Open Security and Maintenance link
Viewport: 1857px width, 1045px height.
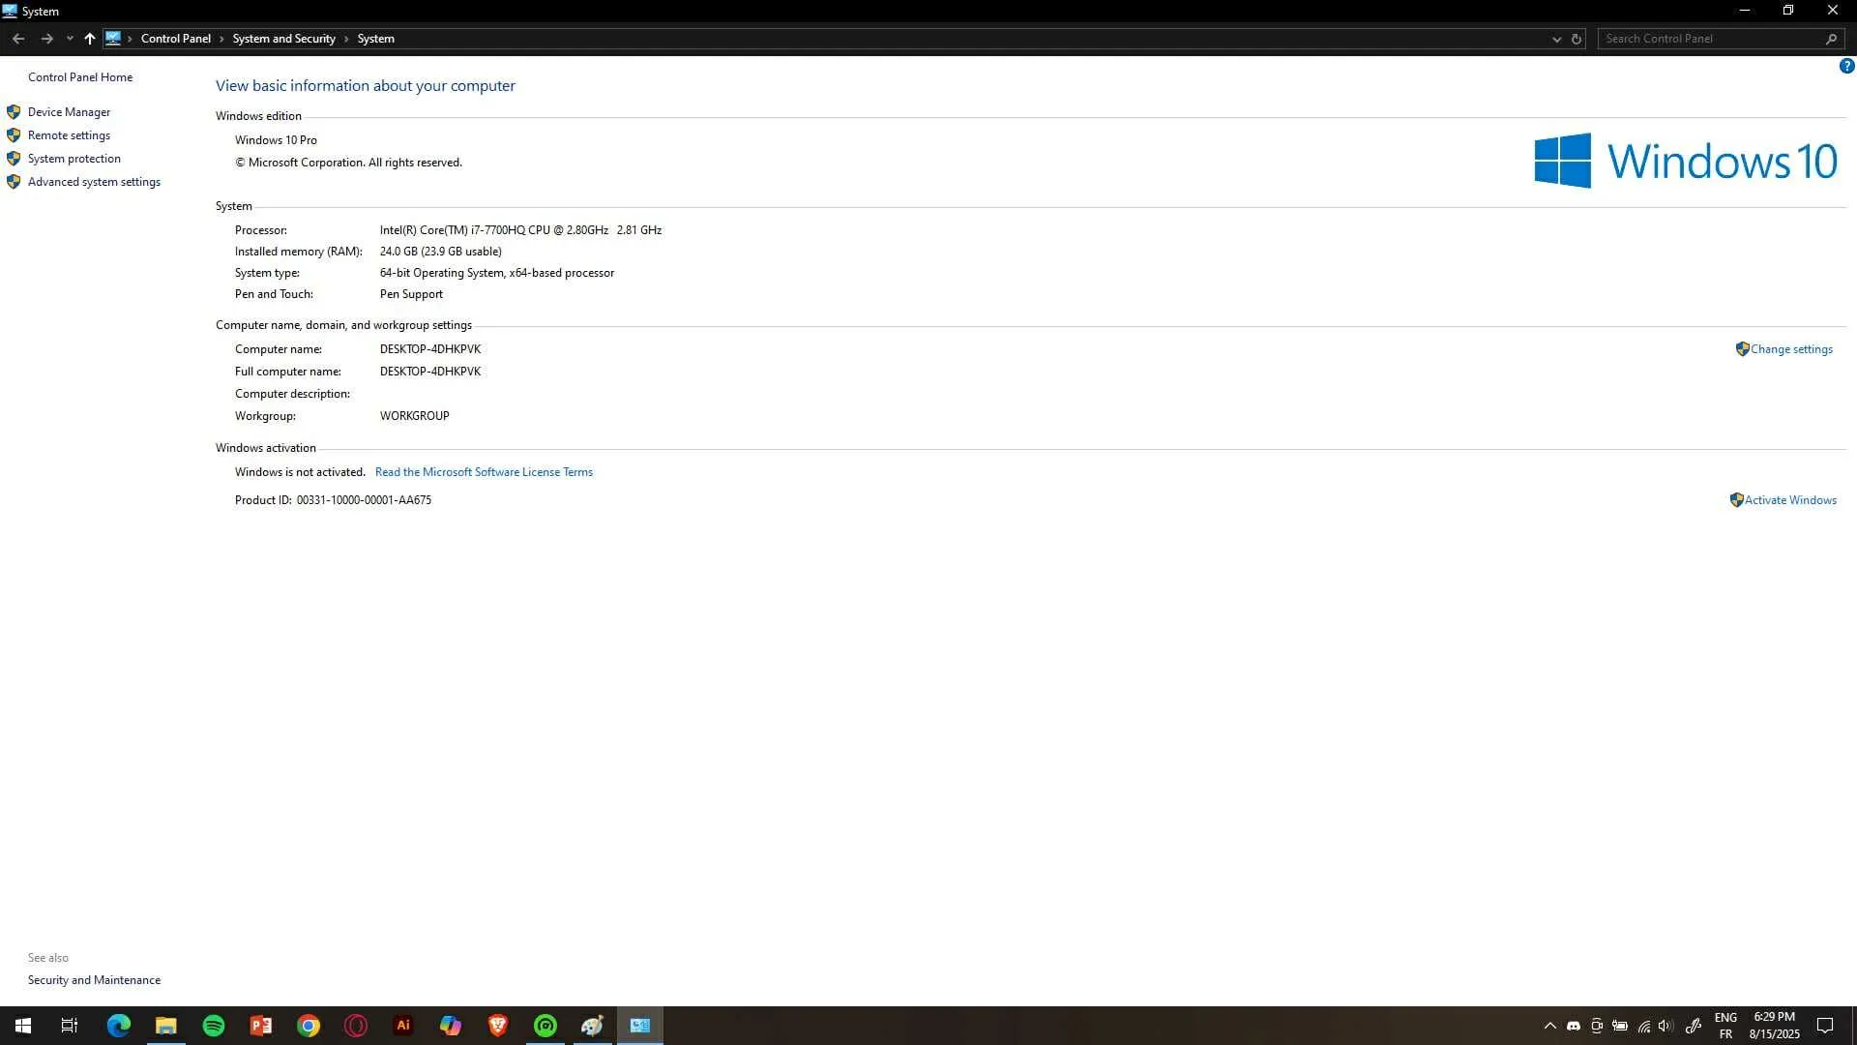pyautogui.click(x=94, y=980)
